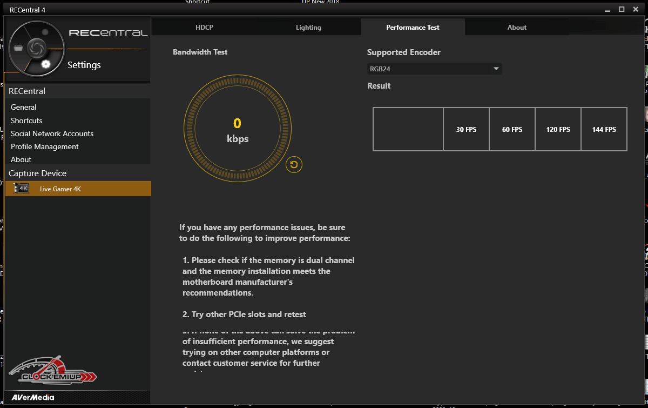Restart bandwidth test with refresh icon
648x408 pixels.
[x=294, y=165]
